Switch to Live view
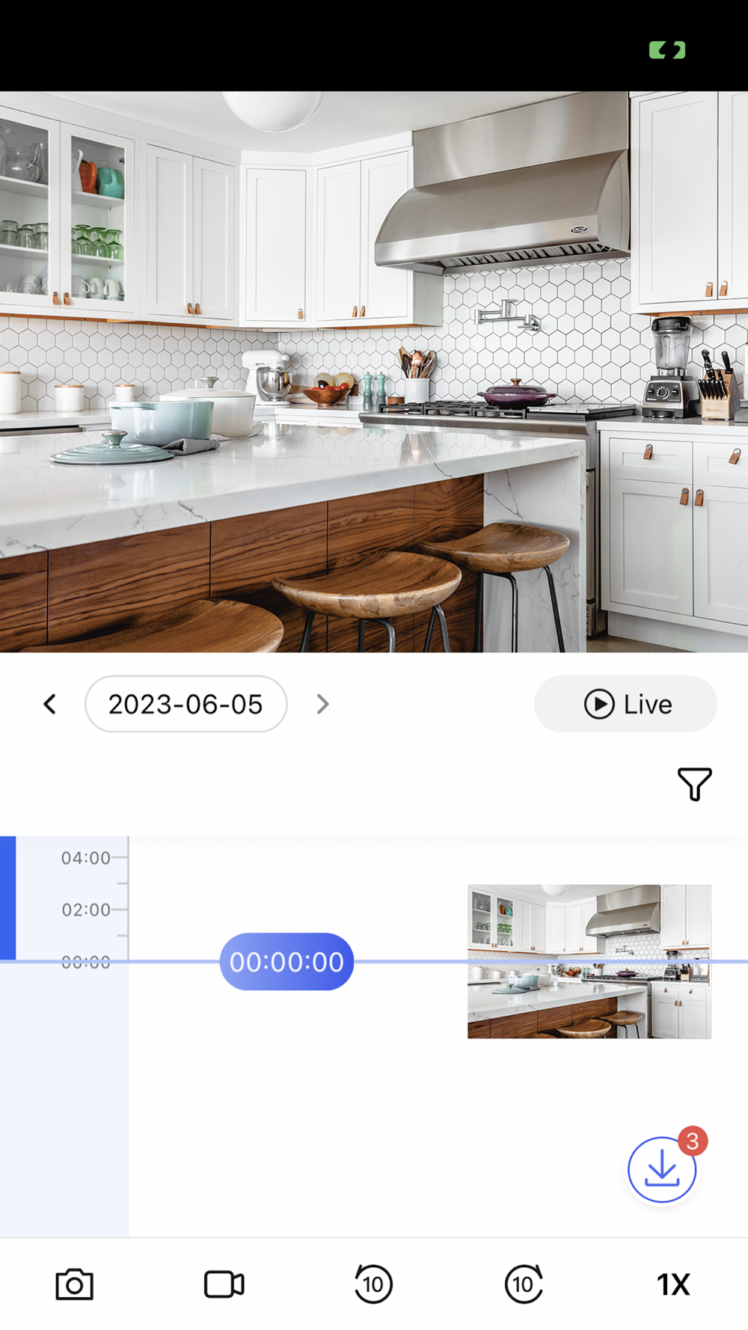This screenshot has width=748, height=1330. coord(625,704)
